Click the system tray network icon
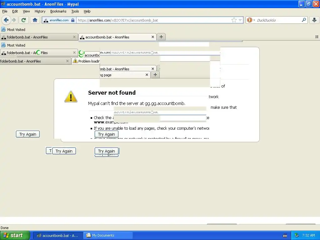Image resolution: width=320 pixels, height=240 pixels. pos(297,235)
